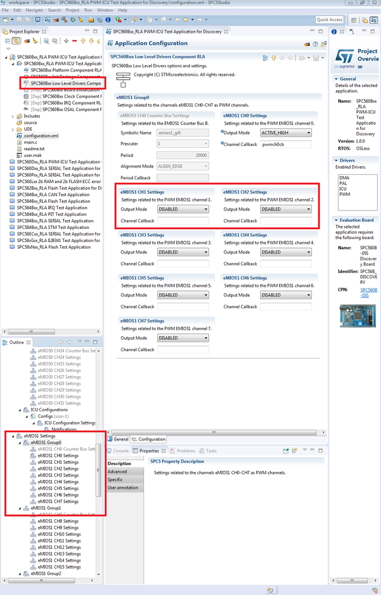381x595 pixels.
Task: Click help question mark icon in Application Configuration
Action: [x=315, y=44]
